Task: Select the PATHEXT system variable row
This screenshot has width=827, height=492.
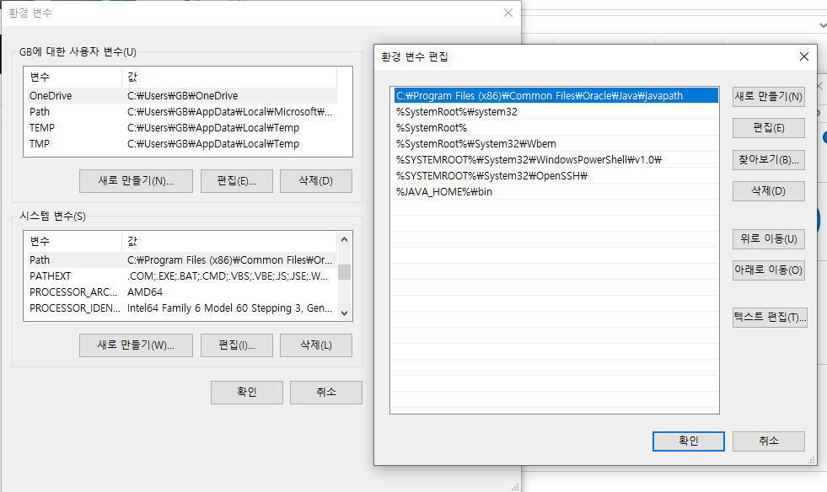Action: [182, 275]
